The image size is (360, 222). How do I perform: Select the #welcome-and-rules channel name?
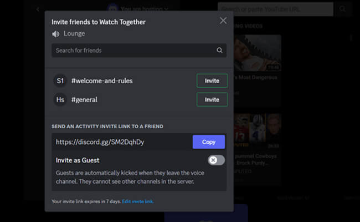tap(102, 80)
